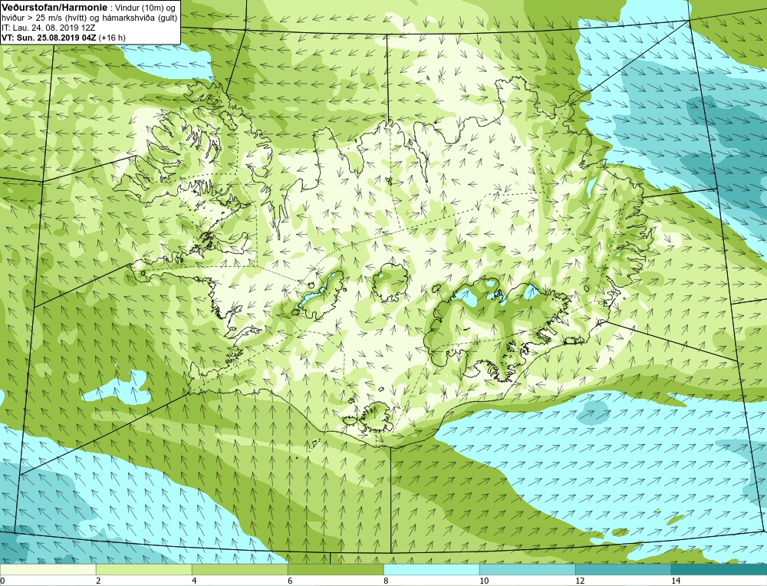Screen dimensions: 767x586
Task: Click the 6–8 m/s darker green legend swatch
Action: click(x=336, y=570)
